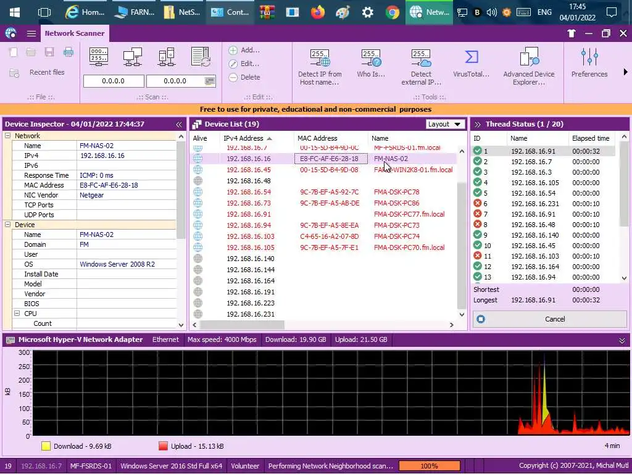The height and width of the screenshot is (474, 632).
Task: Click the Save disk icon
Action: pos(49,52)
